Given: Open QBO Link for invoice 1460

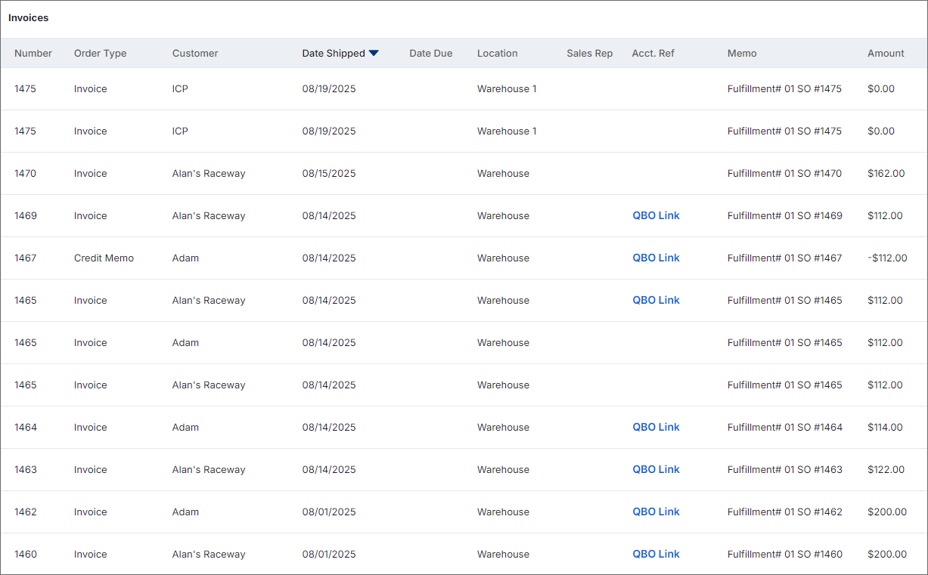Looking at the screenshot, I should click(655, 554).
